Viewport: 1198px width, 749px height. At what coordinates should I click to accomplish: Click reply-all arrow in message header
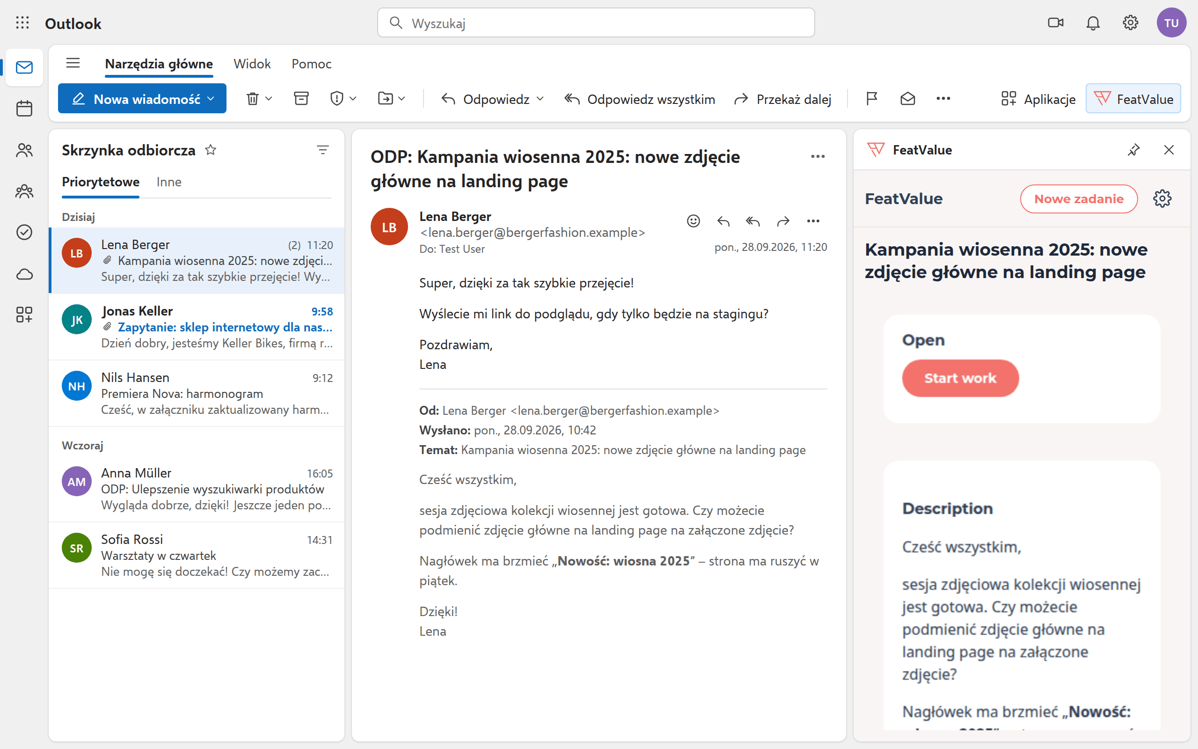[x=753, y=221]
